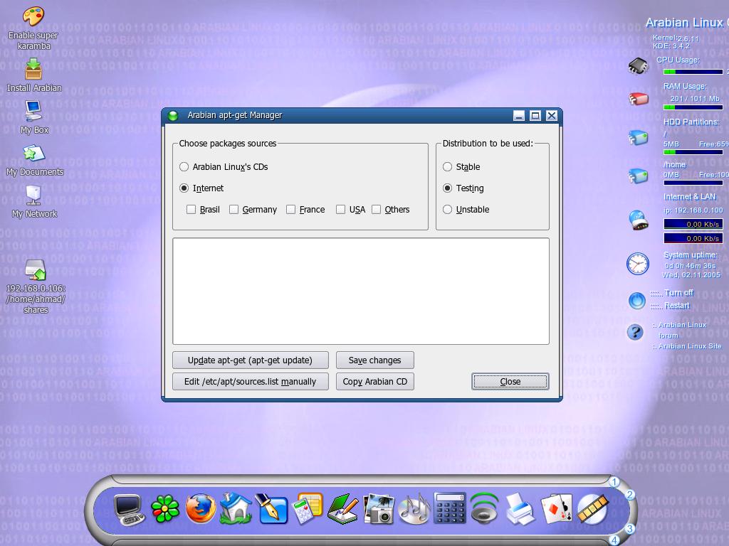Click the computer terminal icon in dock
This screenshot has height=546, width=729.
click(130, 510)
